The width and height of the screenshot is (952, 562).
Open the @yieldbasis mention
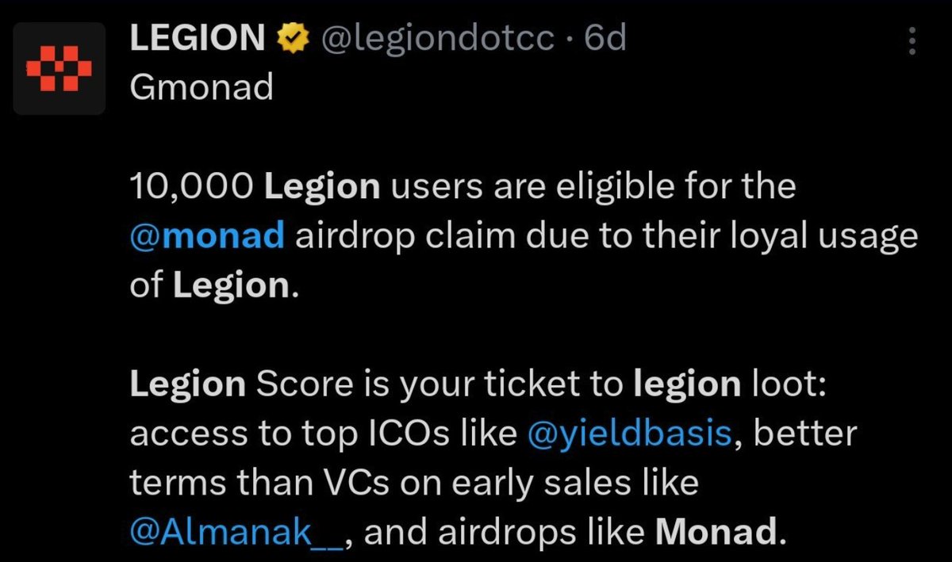[x=631, y=434]
